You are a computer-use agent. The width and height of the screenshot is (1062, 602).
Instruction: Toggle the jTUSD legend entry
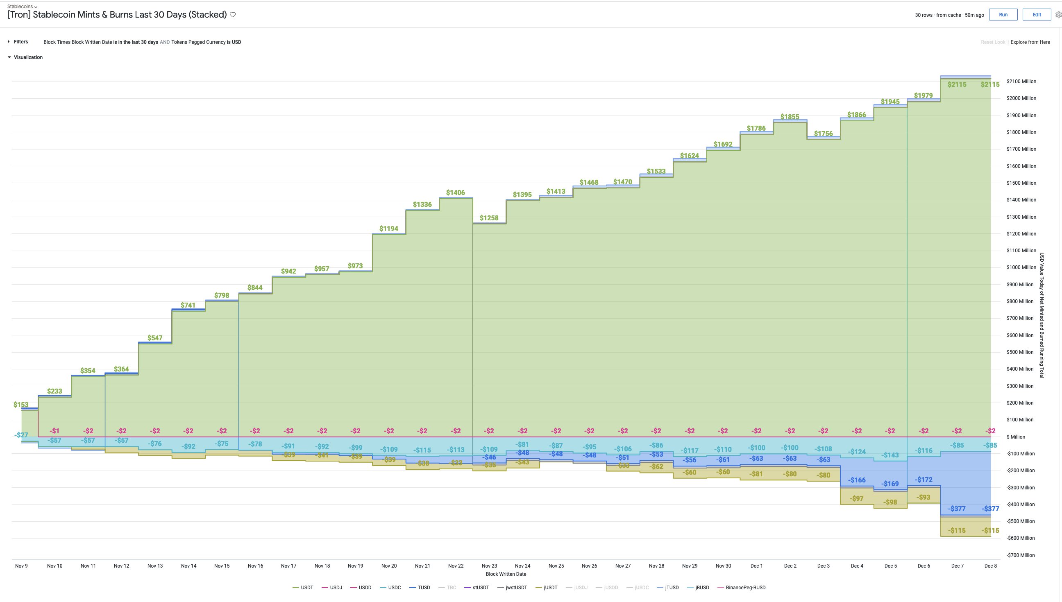tap(672, 588)
